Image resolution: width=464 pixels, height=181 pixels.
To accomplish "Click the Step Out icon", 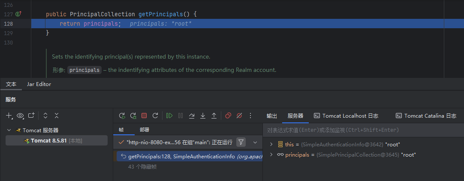I will [x=214, y=116].
